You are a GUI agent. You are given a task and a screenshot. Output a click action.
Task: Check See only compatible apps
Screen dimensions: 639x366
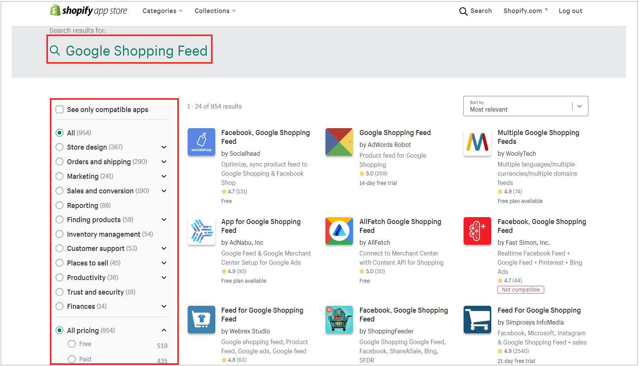59,109
